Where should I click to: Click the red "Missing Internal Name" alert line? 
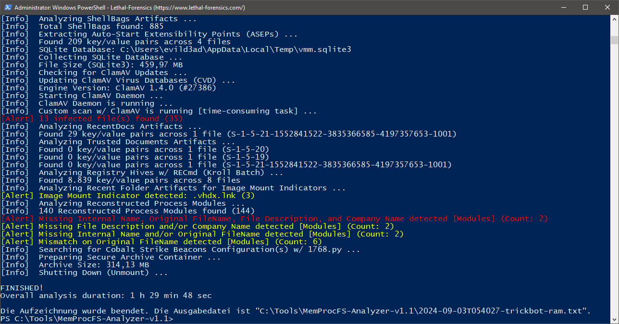274,219
